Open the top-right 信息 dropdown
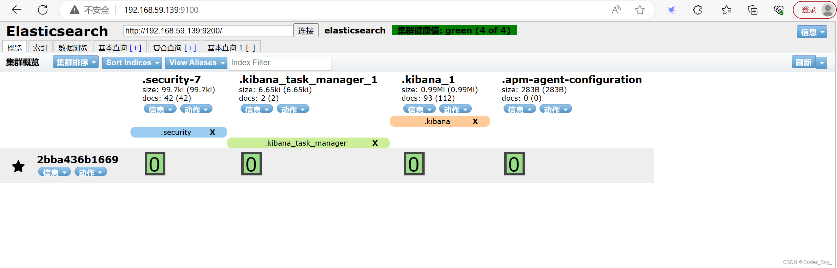This screenshot has width=837, height=268. point(812,32)
